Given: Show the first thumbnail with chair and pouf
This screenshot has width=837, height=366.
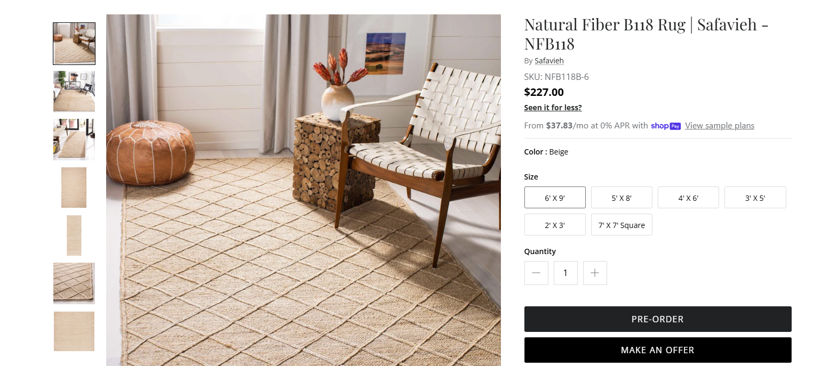Looking at the screenshot, I should [x=74, y=44].
